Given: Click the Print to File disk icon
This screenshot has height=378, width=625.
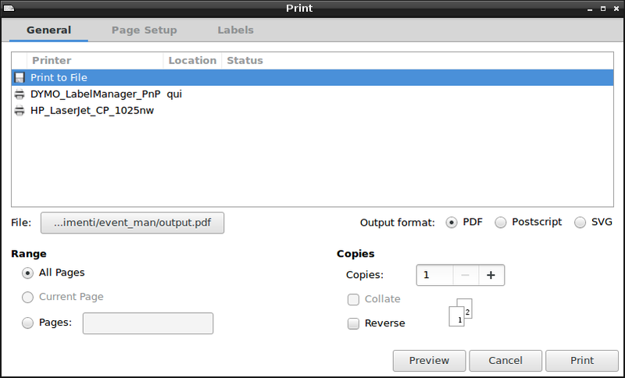Looking at the screenshot, I should coord(20,78).
